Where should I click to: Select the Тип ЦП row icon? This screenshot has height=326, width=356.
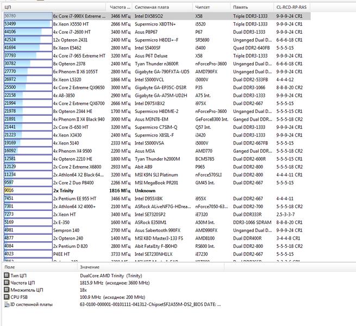[x=7, y=275]
